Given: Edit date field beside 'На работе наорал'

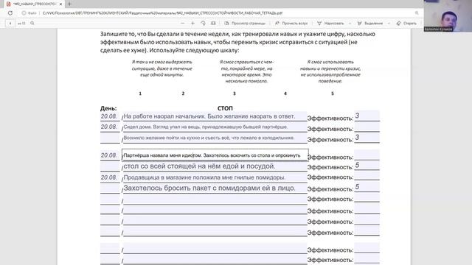Looking at the screenshot, I should click(110, 116).
